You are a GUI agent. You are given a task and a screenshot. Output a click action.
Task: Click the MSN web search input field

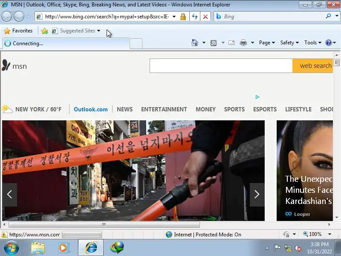221,66
